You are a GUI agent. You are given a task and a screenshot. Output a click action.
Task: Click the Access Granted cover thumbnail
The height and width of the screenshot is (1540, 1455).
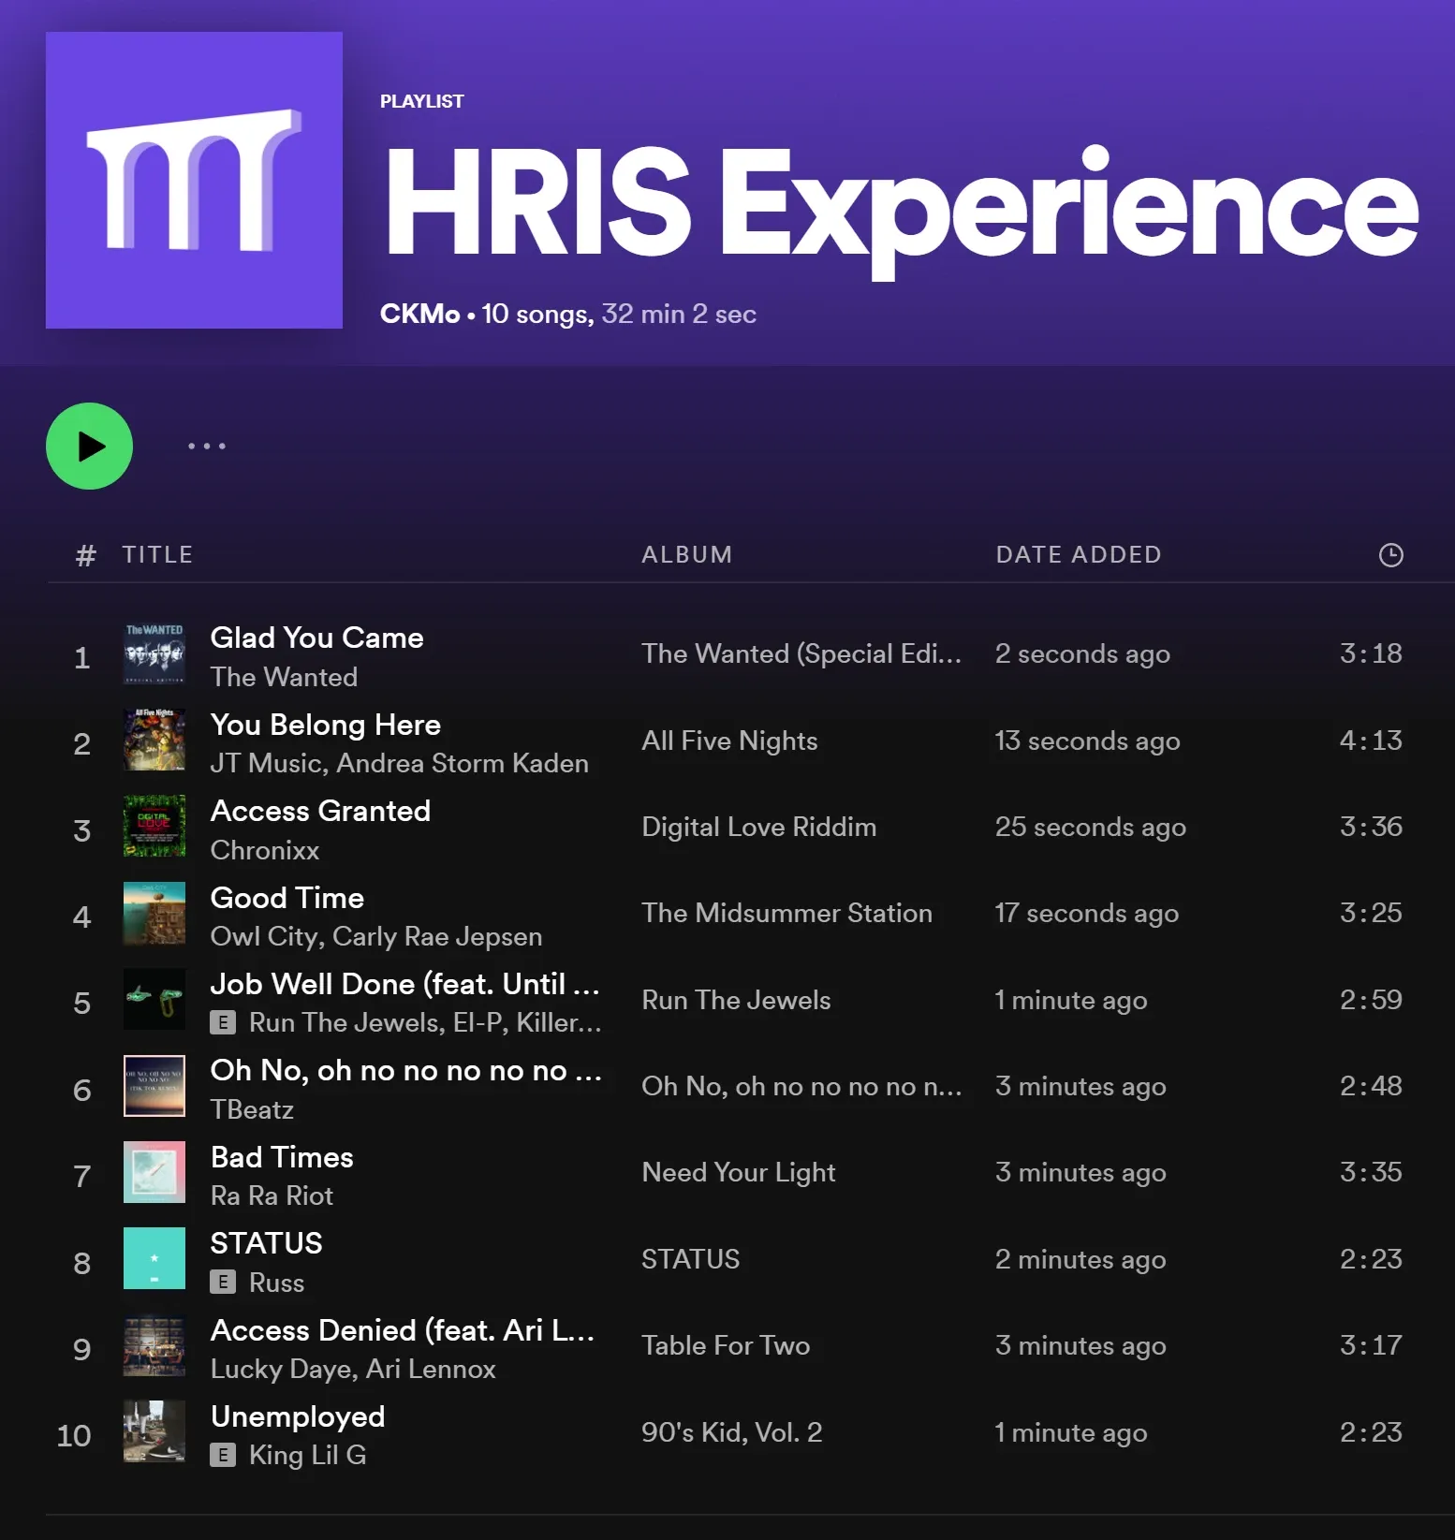click(x=154, y=827)
